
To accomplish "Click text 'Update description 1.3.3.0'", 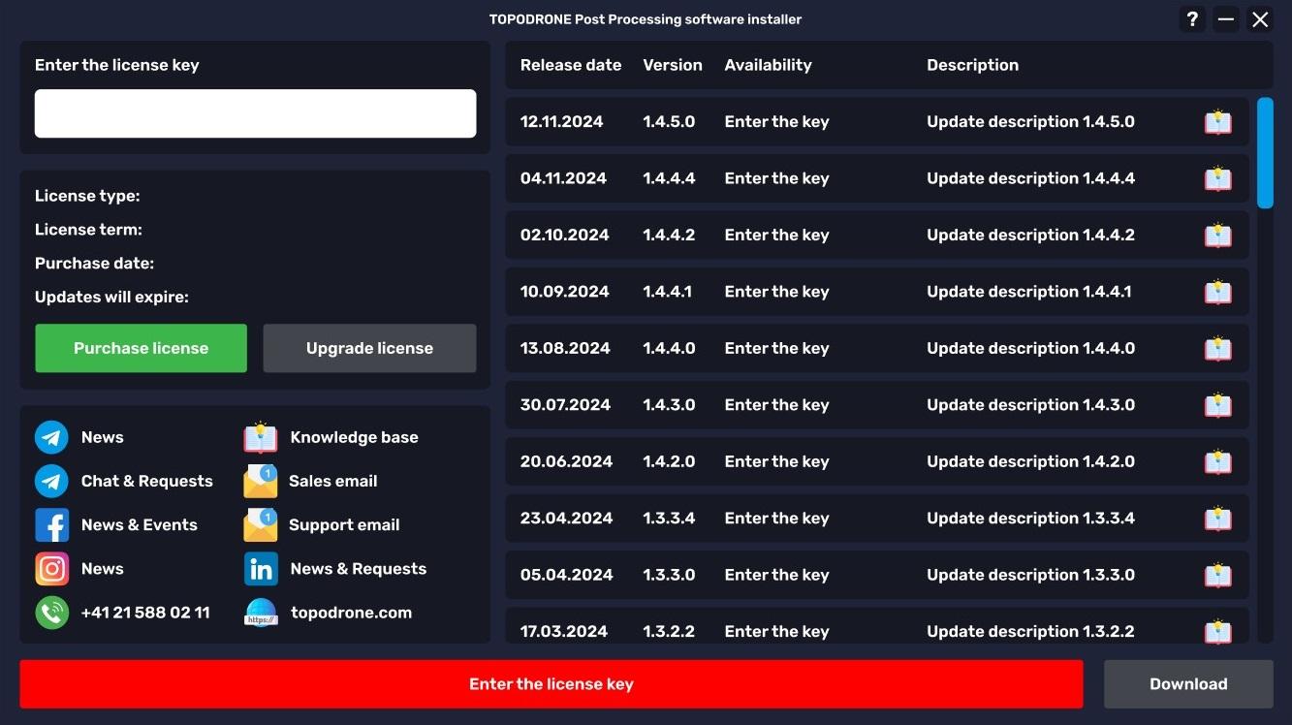I will (1030, 575).
